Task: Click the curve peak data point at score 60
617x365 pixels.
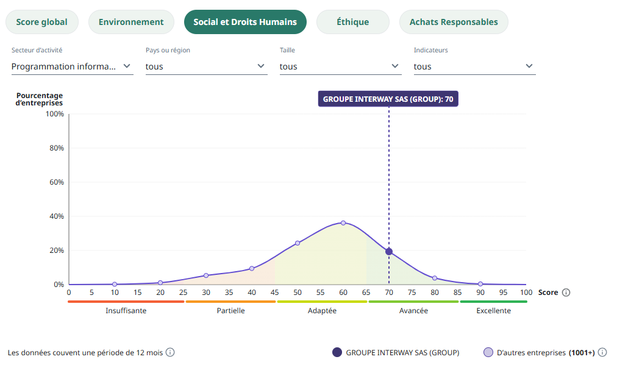Action: tap(343, 223)
